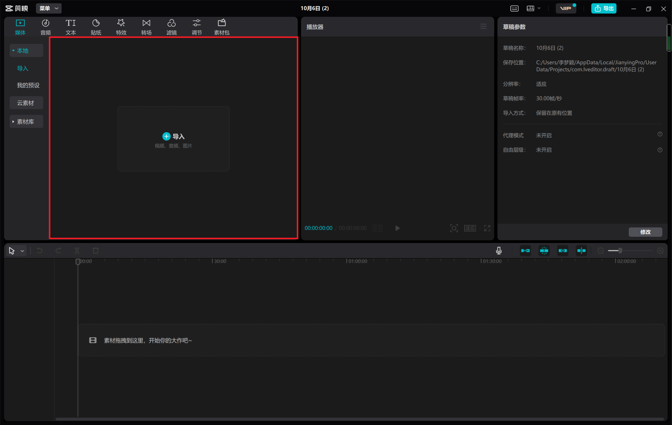Click the player focus/screenshot frame icon
The image size is (672, 425).
[454, 228]
